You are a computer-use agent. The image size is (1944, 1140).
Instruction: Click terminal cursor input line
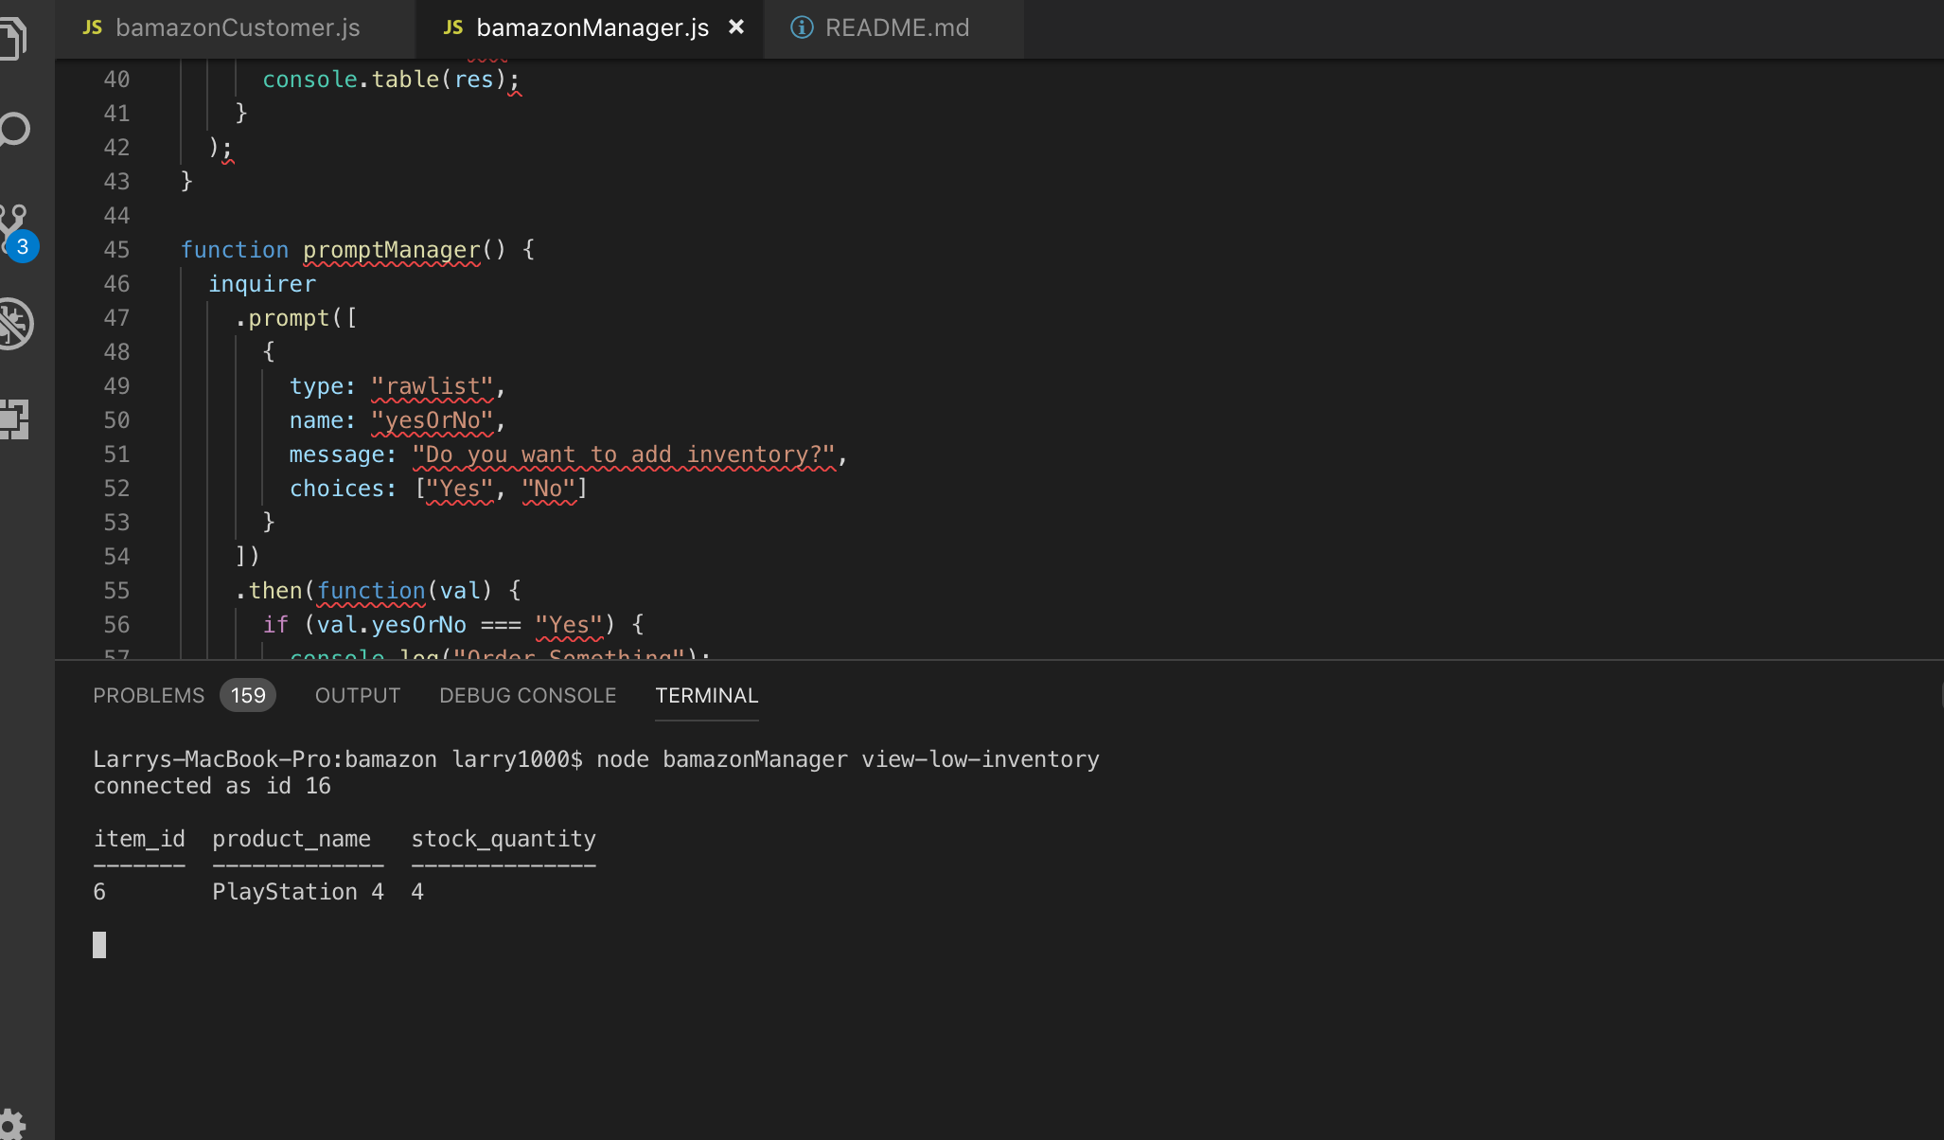[x=99, y=945]
